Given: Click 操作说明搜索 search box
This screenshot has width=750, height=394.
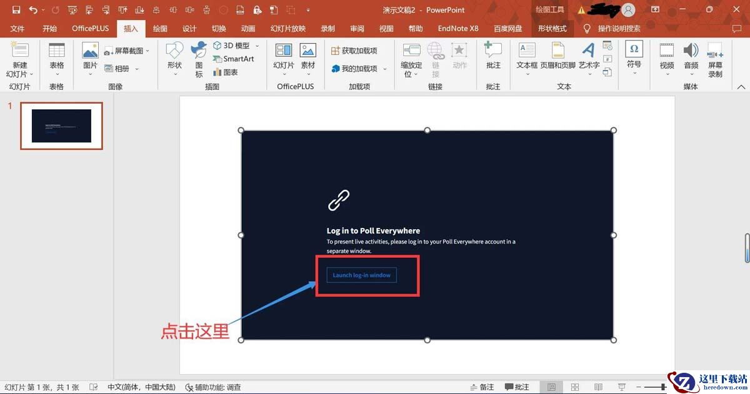Looking at the screenshot, I should pos(619,29).
